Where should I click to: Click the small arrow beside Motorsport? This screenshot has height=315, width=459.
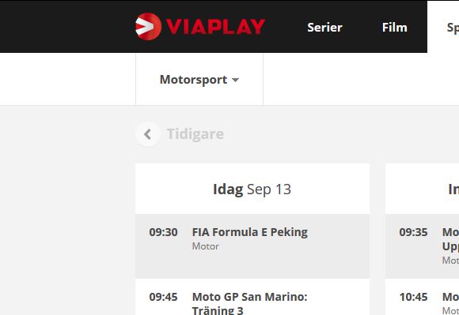click(235, 80)
